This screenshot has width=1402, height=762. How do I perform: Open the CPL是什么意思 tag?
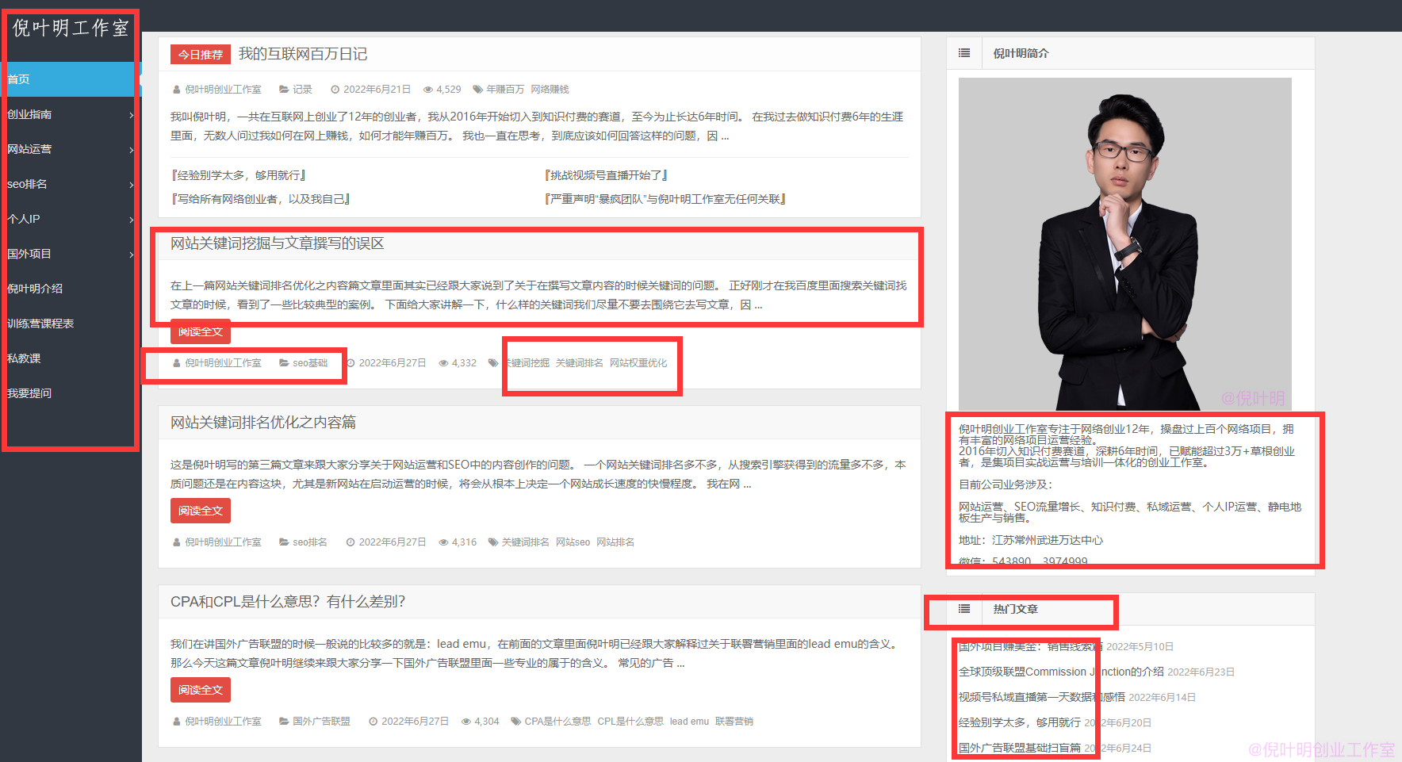630,722
